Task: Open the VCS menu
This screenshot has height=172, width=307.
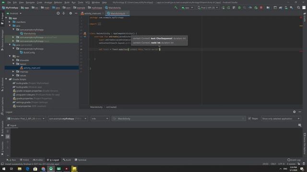Action: [x=87, y=2]
